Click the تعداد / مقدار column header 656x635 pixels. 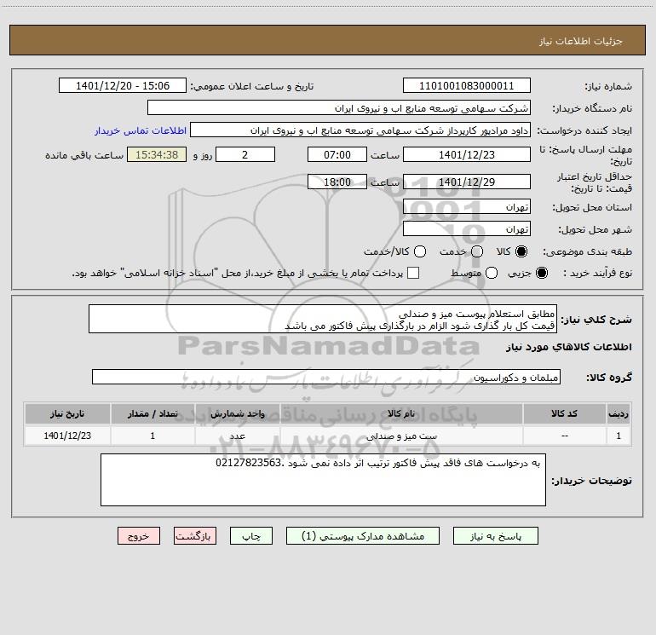pyautogui.click(x=152, y=413)
